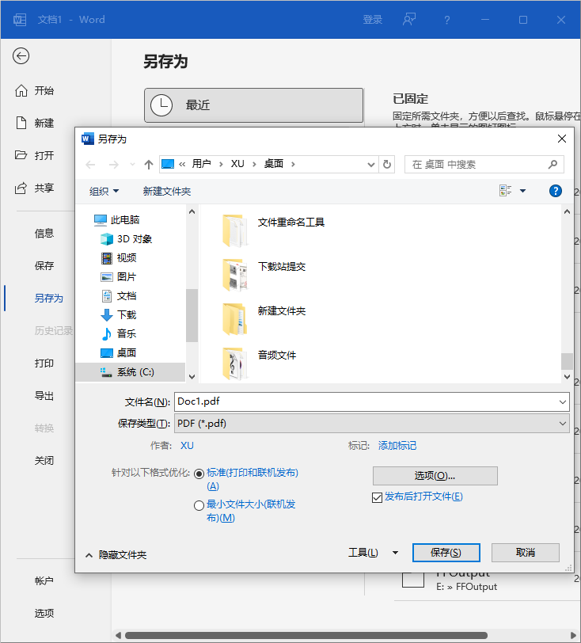Click 添加标记 link
The height and width of the screenshot is (643, 581).
click(397, 446)
